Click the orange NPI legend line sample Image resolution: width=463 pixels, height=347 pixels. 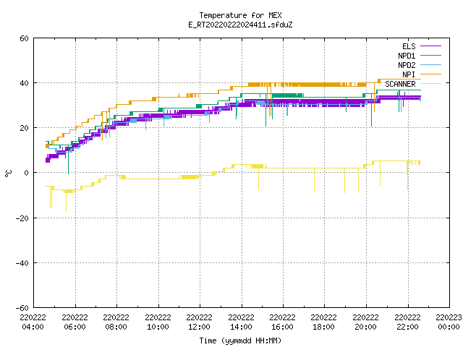pyautogui.click(x=430, y=74)
